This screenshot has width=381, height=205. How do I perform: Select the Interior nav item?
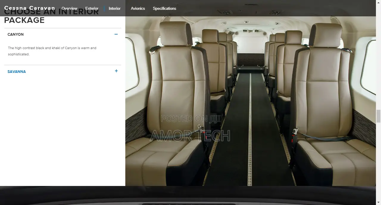(x=115, y=8)
